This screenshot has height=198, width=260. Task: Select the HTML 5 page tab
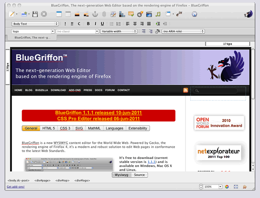[x=49, y=128]
